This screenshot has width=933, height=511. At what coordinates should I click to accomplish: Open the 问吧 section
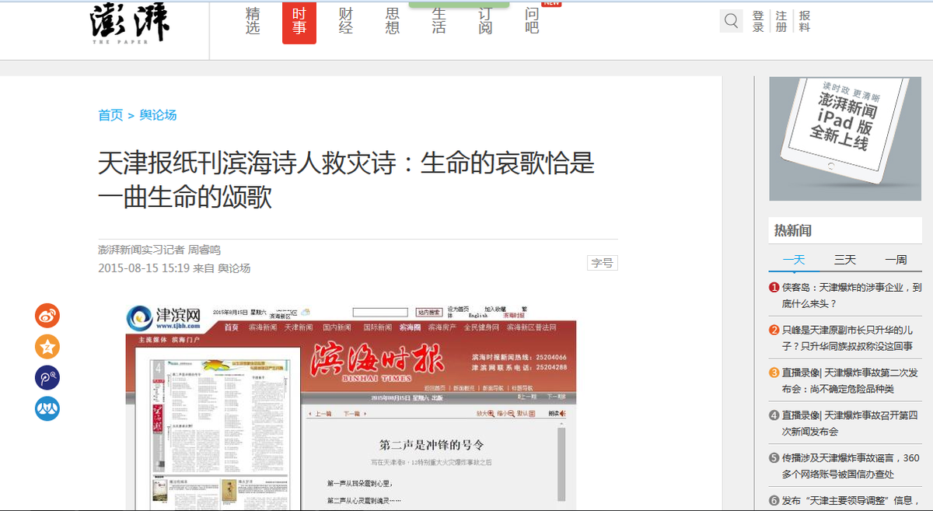click(x=533, y=21)
